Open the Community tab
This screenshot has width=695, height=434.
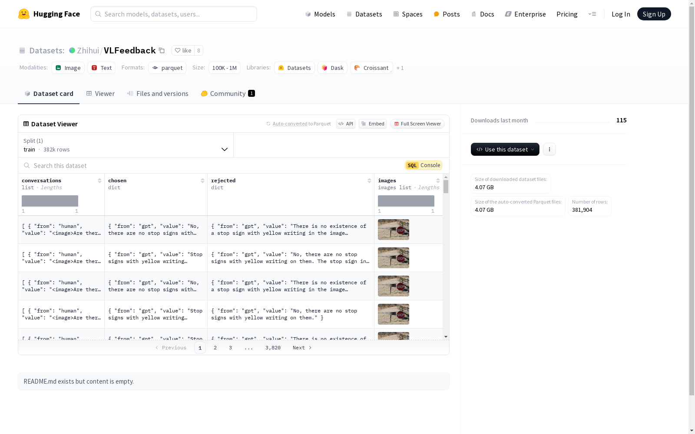click(x=228, y=94)
